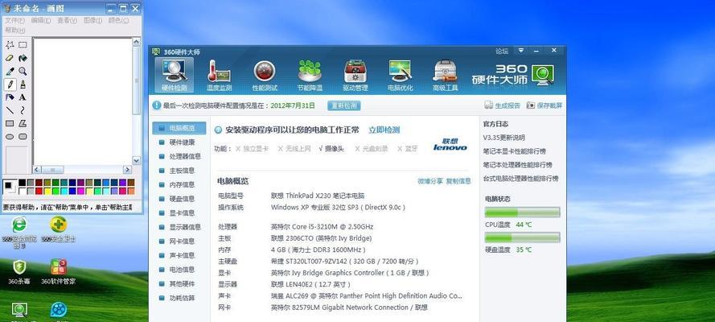The height and width of the screenshot is (322, 715).
Task: Open 驱动管理 driver management
Action: pyautogui.click(x=355, y=75)
